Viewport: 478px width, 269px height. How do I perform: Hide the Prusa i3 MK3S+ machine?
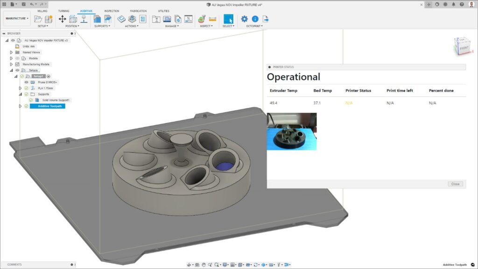[26, 82]
